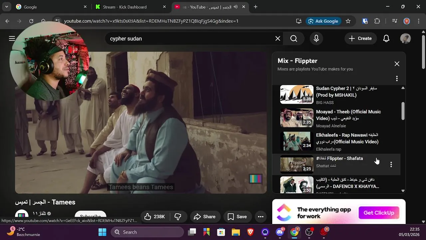Open Mix playlist options three-dot menu
The image size is (426, 240).
397,78
